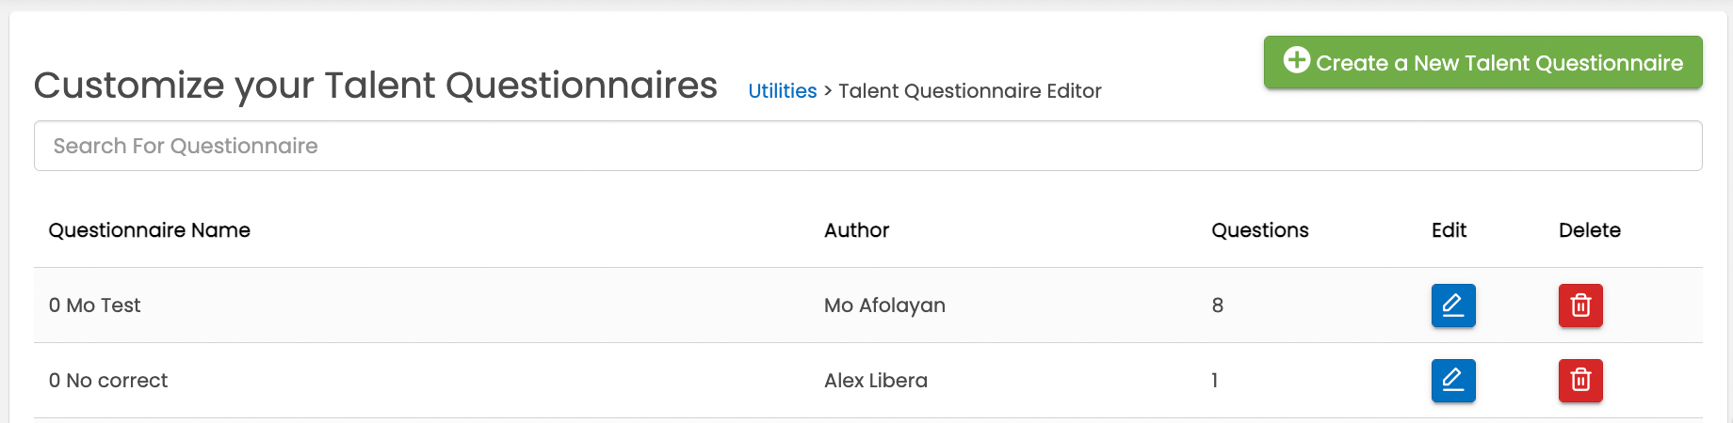The image size is (1733, 423).
Task: Click the plus icon on the Create button
Action: coord(1297,60)
